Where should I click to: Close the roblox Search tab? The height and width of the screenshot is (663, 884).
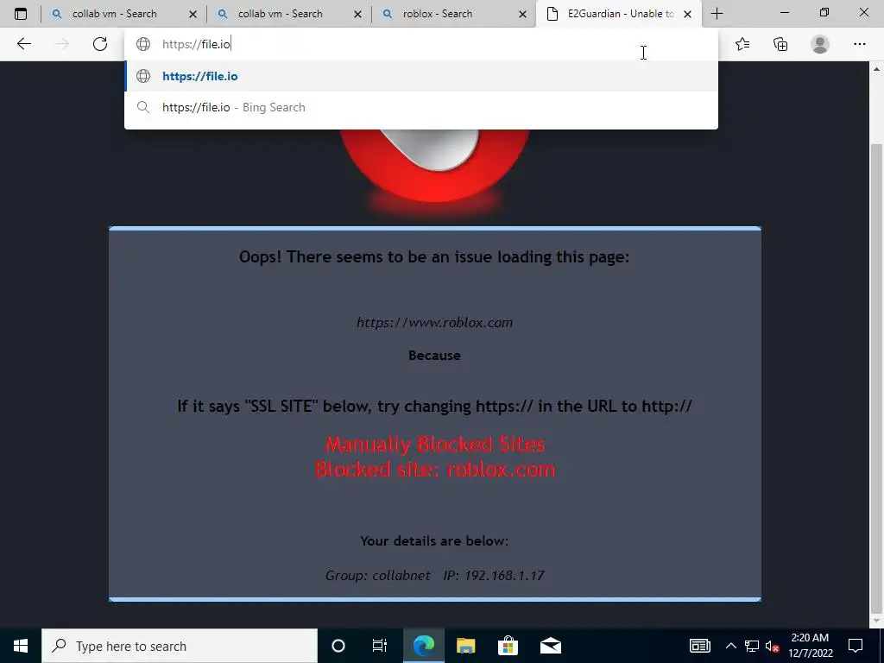tap(522, 14)
